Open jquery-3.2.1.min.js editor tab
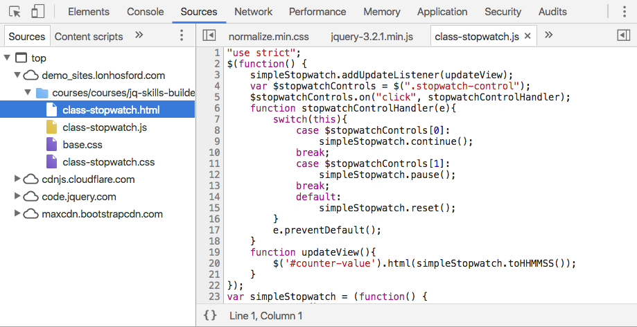The width and height of the screenshot is (637, 327). [372, 37]
